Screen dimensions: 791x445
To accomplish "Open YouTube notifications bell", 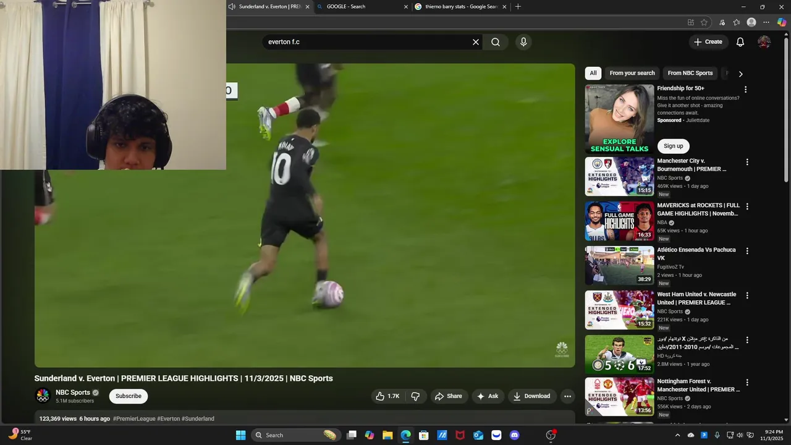I will click(x=740, y=42).
